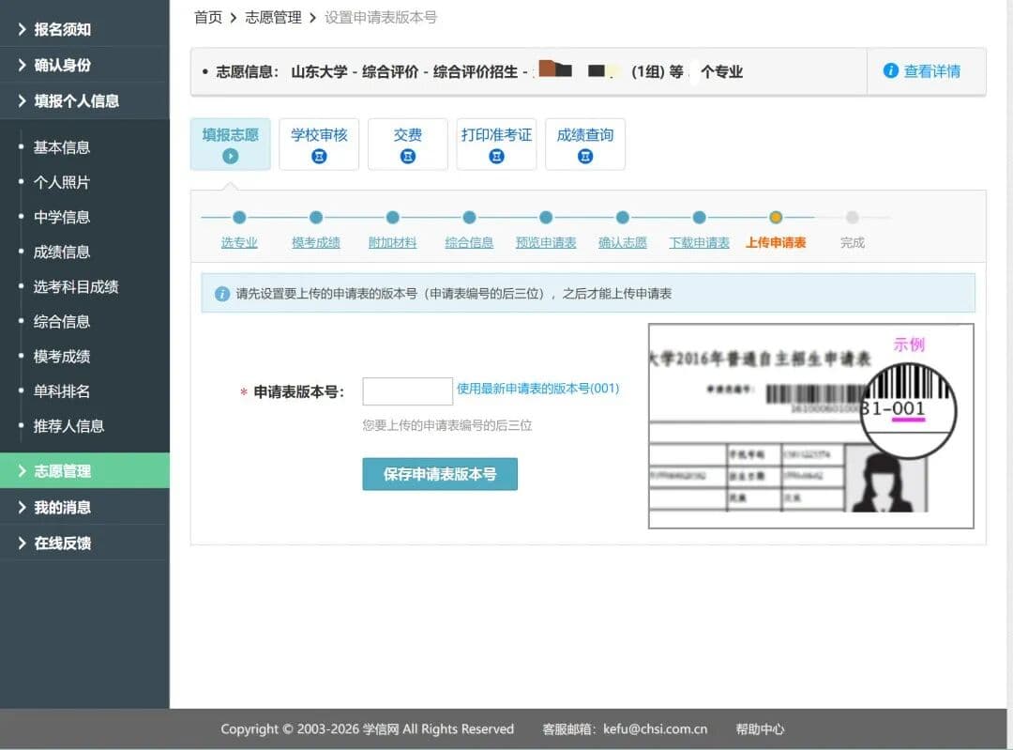This screenshot has width=1013, height=750.
Task: Click the play icon under 填报志愿
Action: click(231, 156)
